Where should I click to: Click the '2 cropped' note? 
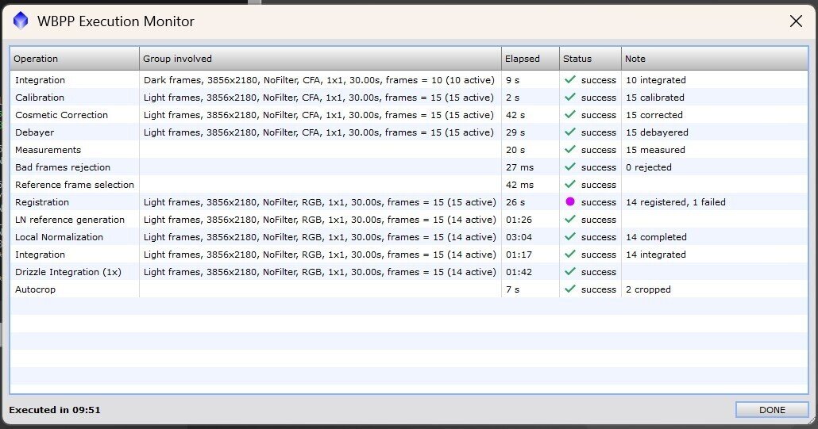pyautogui.click(x=649, y=289)
